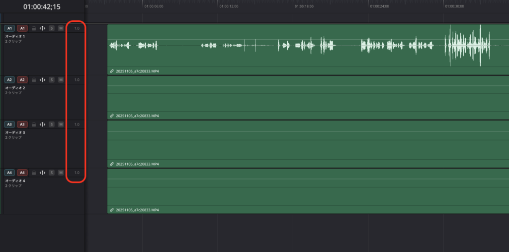This screenshot has height=252, width=509.
Task: Mute audio track A1
Action: 61,28
